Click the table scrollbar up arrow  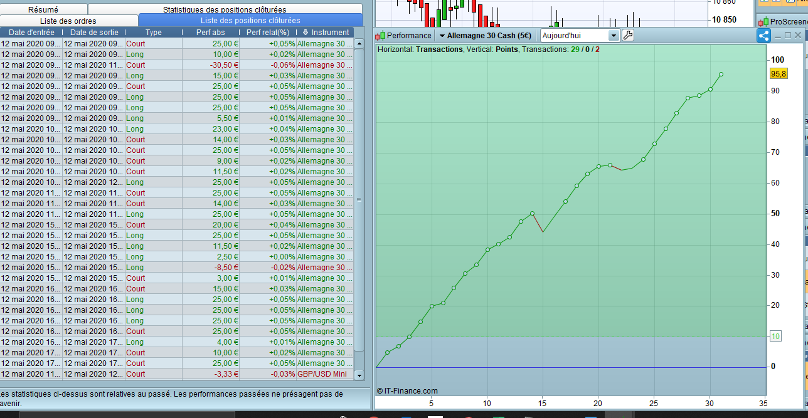coord(359,44)
